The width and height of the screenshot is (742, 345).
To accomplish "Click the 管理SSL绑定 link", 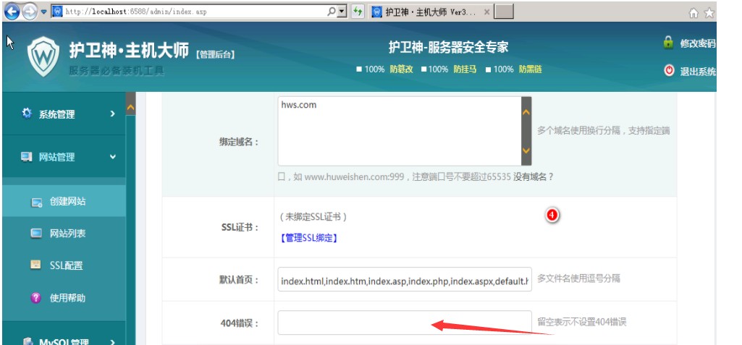I will (x=308, y=237).
